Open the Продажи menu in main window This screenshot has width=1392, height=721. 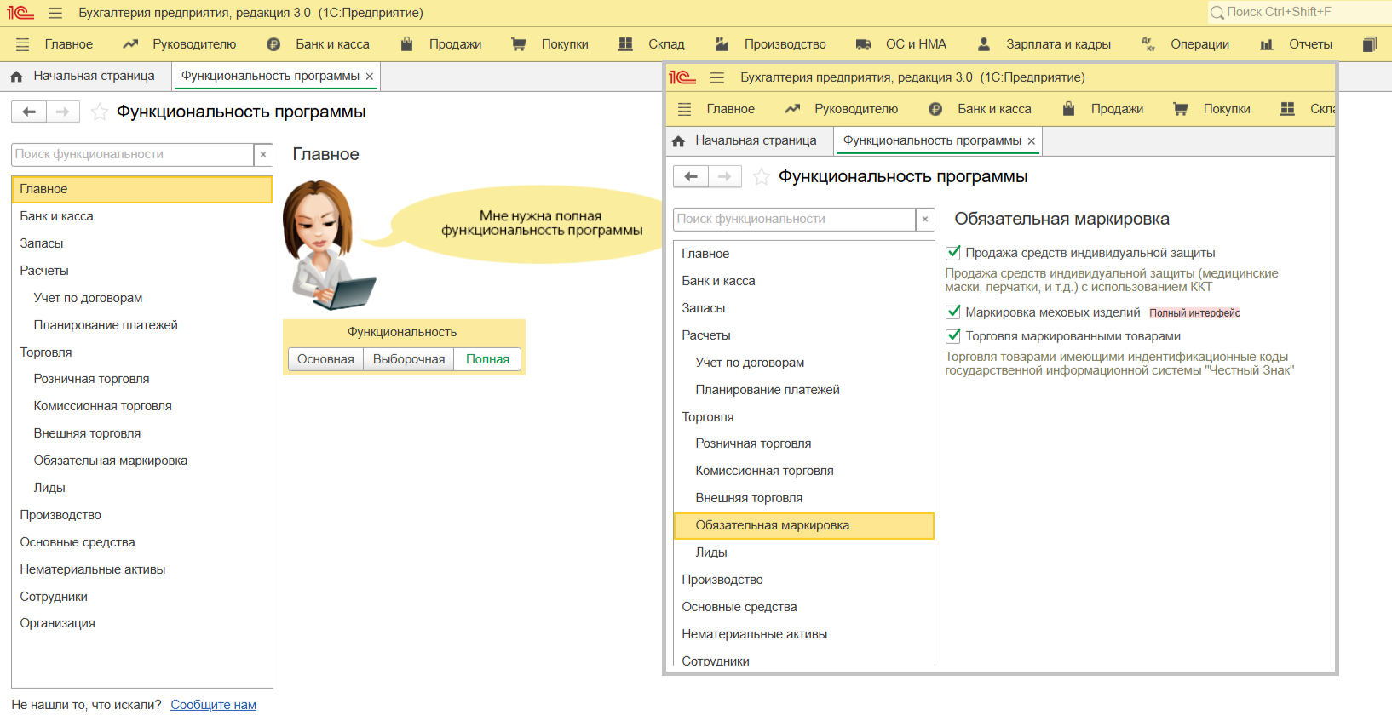click(x=455, y=44)
